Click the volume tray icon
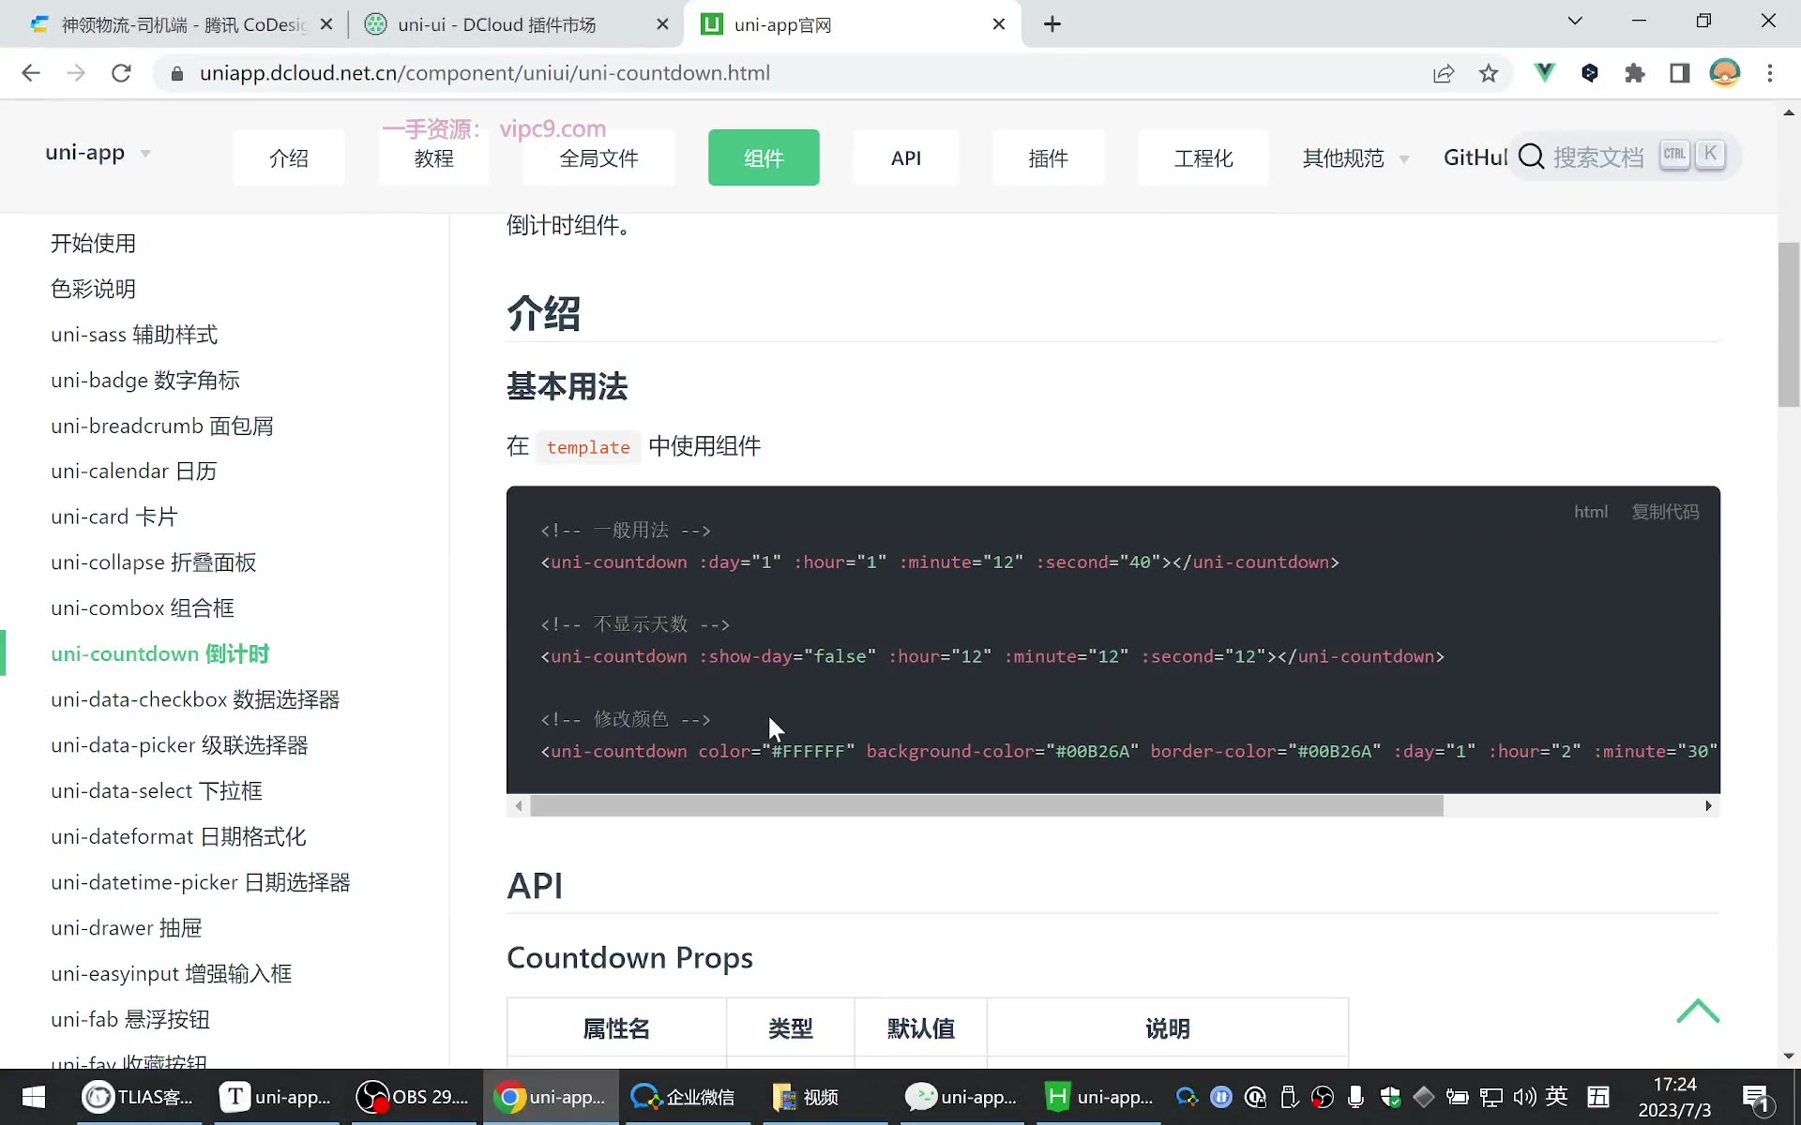The image size is (1801, 1125). (x=1524, y=1097)
